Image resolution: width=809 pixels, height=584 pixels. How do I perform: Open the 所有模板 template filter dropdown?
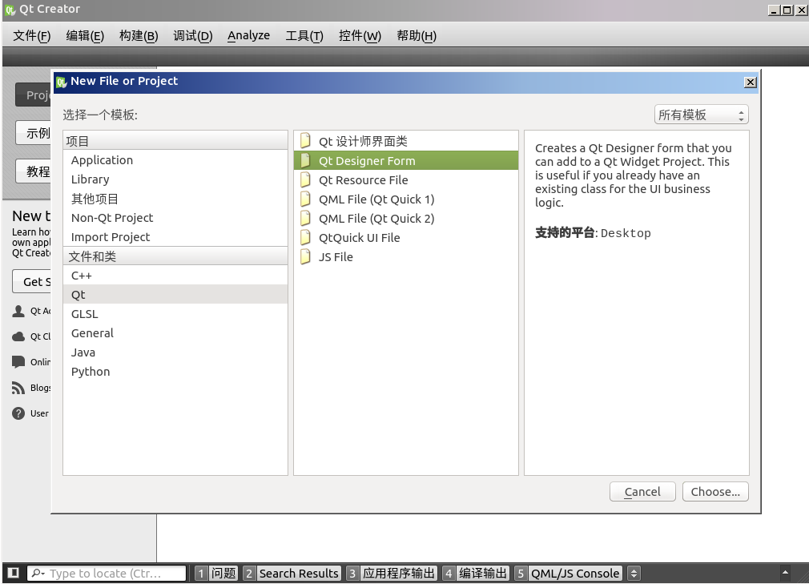(701, 115)
